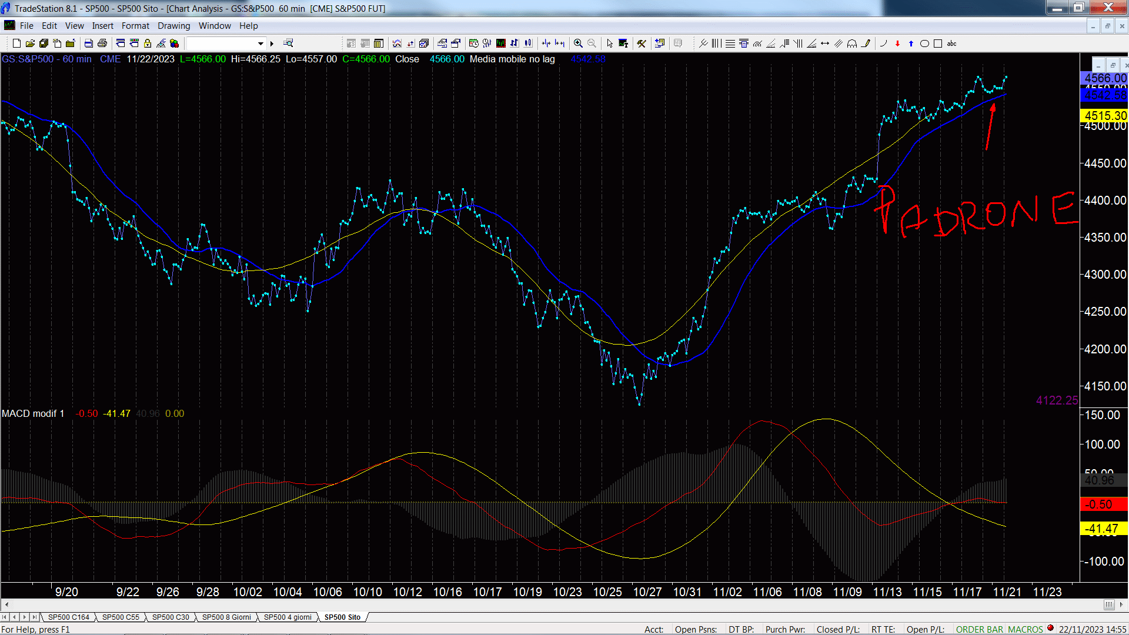1129x635 pixels.
Task: Switch to the SP500 4 giorni tab
Action: coord(288,617)
